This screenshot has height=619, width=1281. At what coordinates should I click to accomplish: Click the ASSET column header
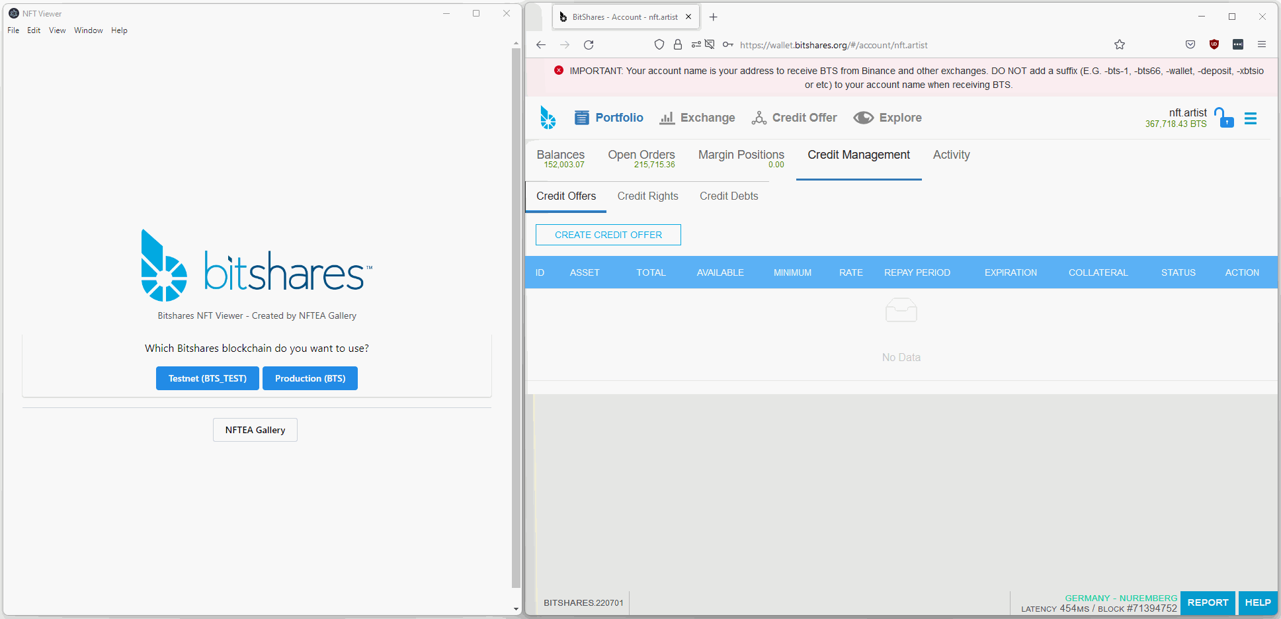[x=585, y=272]
